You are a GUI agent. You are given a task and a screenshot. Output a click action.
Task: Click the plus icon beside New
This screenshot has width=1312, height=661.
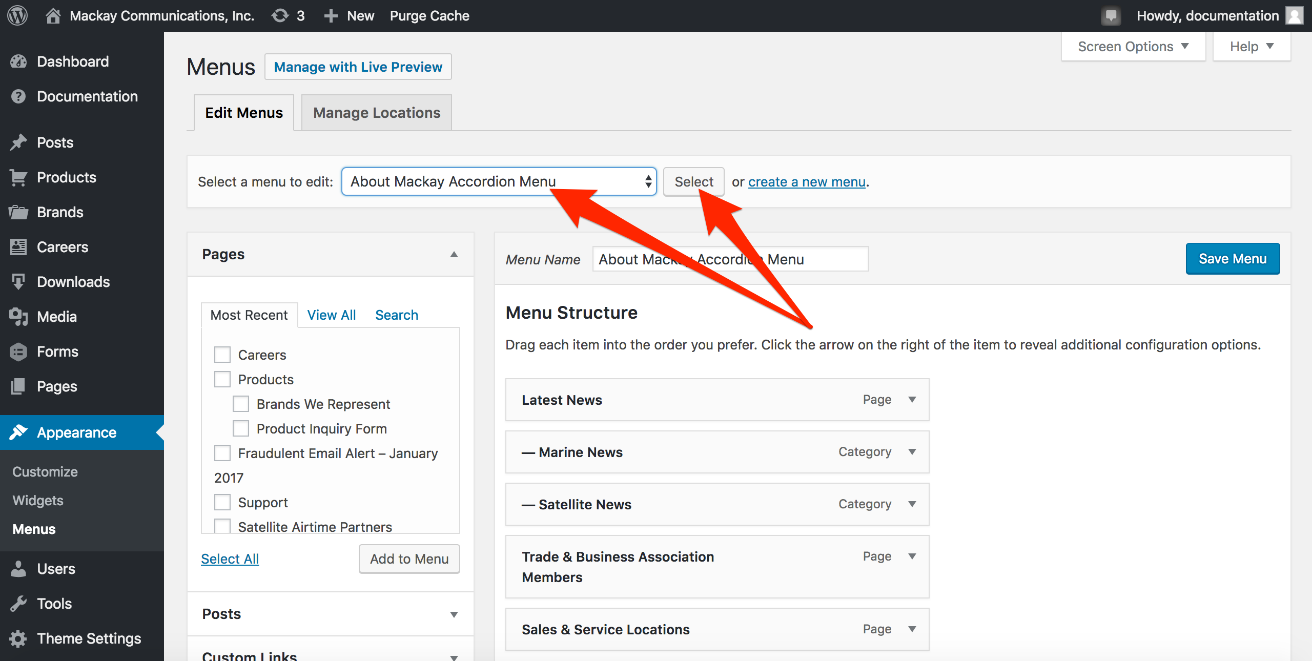click(x=331, y=16)
